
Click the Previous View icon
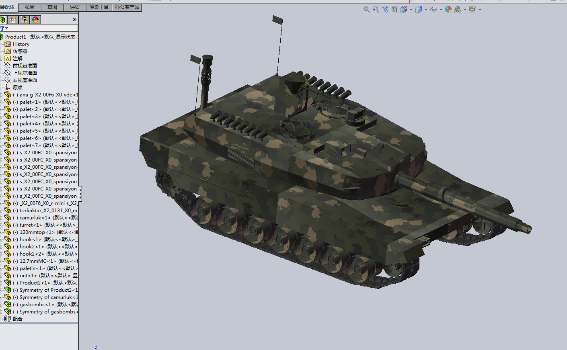385,9
